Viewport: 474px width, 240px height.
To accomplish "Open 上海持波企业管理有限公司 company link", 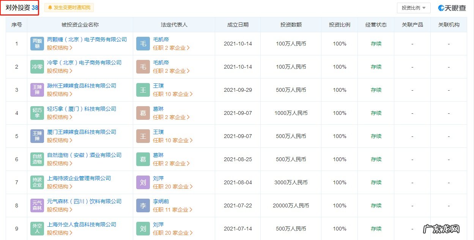I will click(x=78, y=177).
